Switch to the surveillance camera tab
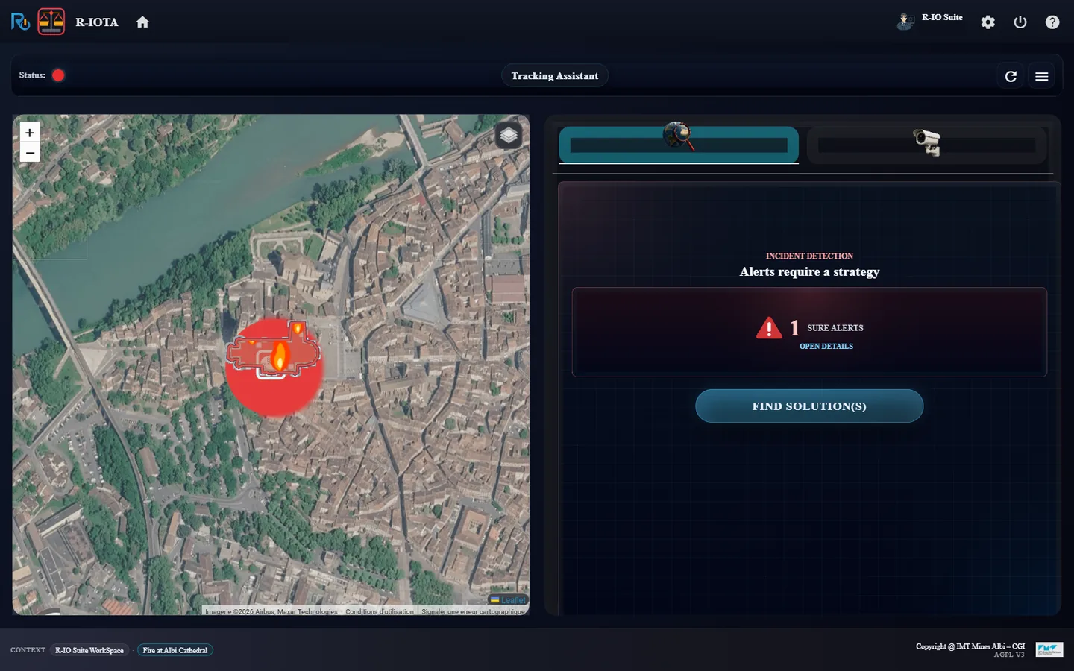 (x=927, y=145)
